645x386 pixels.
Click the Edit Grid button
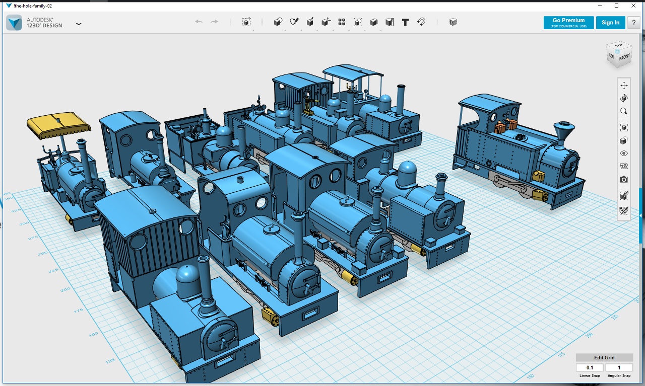point(604,358)
